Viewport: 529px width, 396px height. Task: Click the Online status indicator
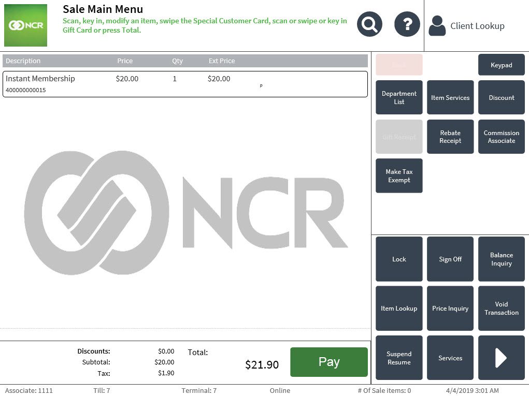point(280,391)
